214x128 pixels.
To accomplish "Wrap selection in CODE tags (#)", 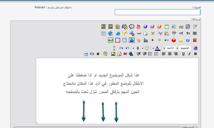I will pyautogui.click(x=98, y=54).
